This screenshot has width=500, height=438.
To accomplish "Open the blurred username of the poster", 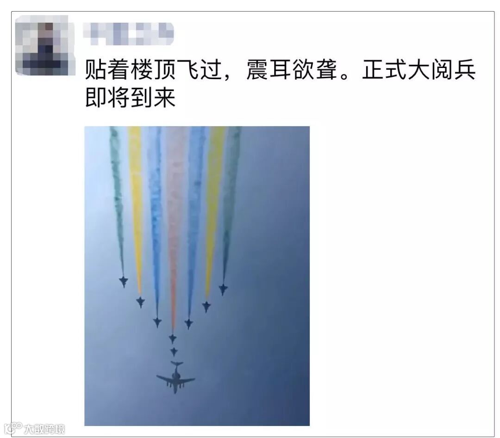I will pos(128,33).
